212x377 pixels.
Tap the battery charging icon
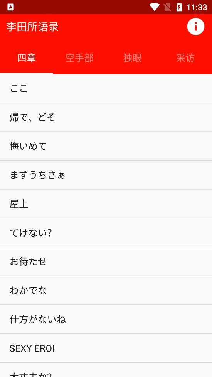point(179,7)
